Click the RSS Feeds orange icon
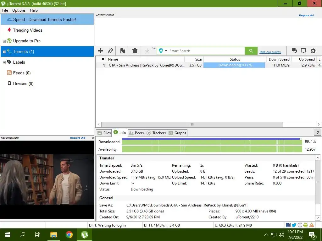Image resolution: width=322 pixels, height=241 pixels. pos(9,73)
